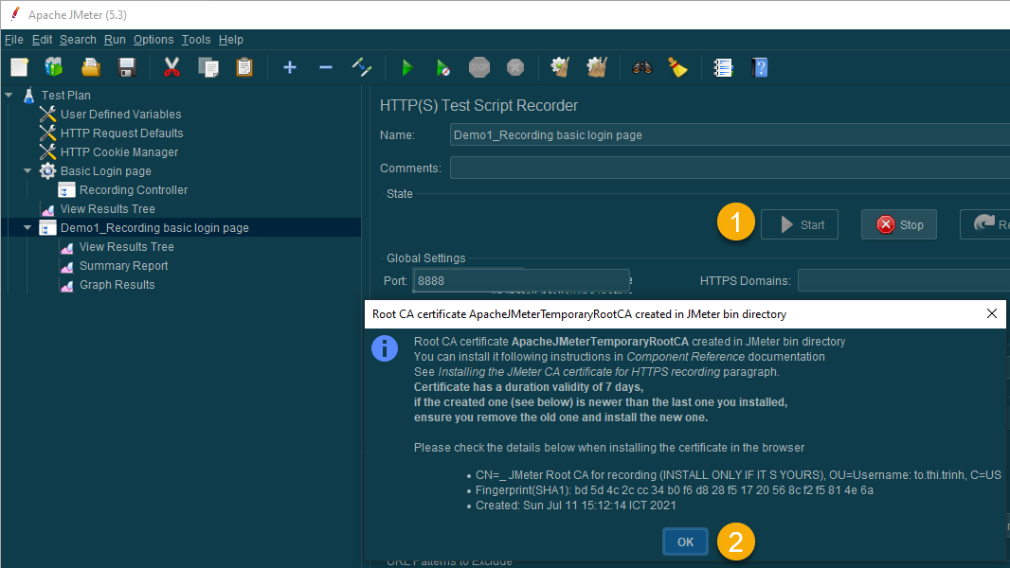Image resolution: width=1010 pixels, height=568 pixels.
Task: Open the File menu
Action: pos(14,39)
